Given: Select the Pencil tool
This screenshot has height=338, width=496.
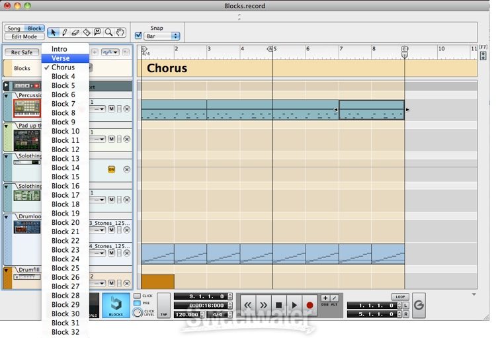Looking at the screenshot, I should (64, 32).
